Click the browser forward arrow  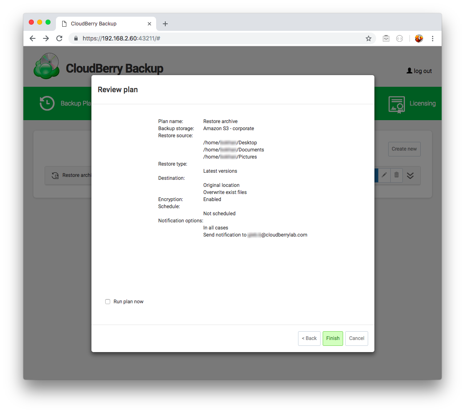tap(46, 38)
